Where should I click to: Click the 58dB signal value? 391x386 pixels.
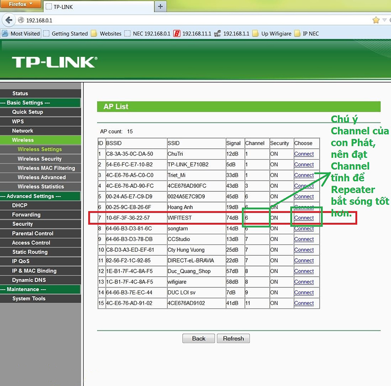click(x=232, y=282)
